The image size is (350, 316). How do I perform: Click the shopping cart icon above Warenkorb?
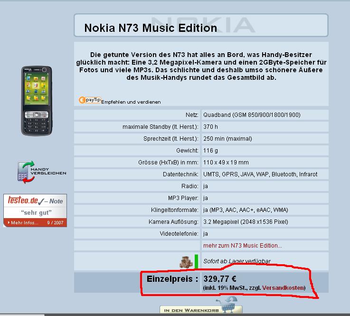point(227,304)
